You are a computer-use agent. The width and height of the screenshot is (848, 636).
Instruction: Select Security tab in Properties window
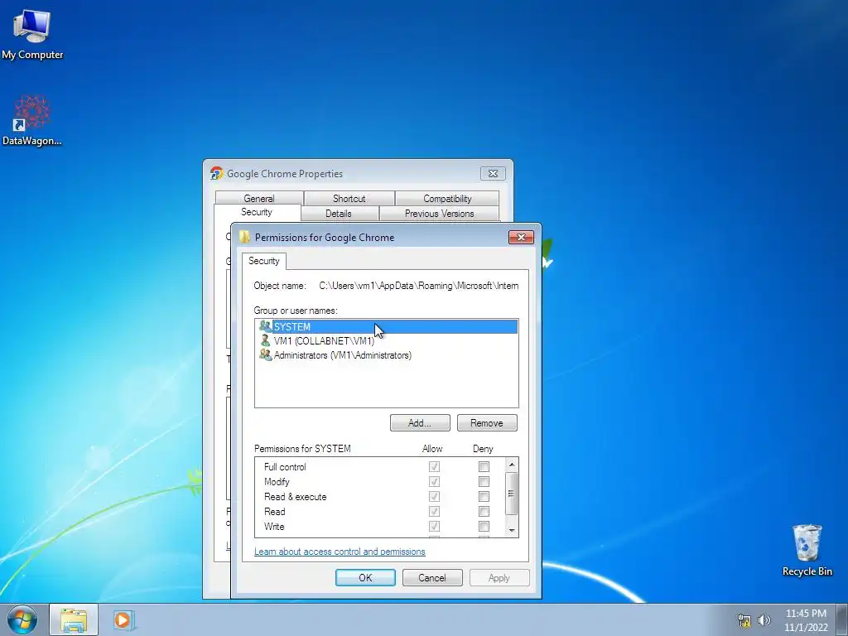point(257,212)
